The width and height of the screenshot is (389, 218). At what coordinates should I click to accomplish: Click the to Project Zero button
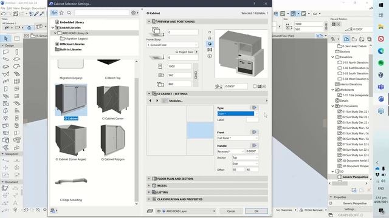tap(187, 52)
